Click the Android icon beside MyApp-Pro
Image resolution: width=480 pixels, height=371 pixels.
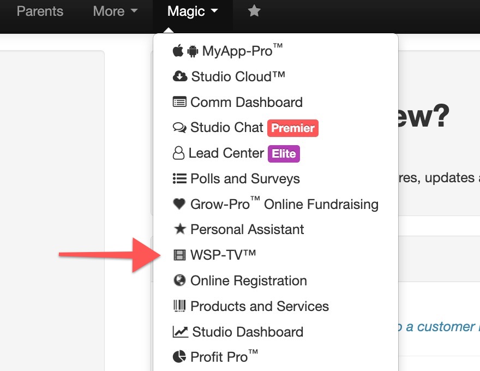tap(193, 51)
